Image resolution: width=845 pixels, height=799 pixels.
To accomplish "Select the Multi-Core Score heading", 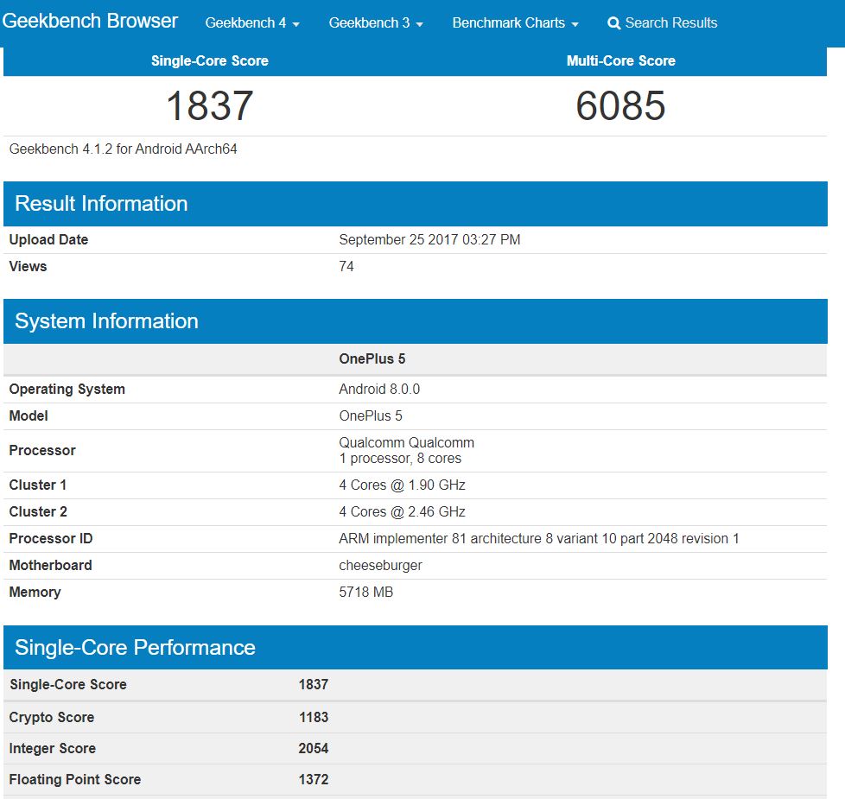I will pyautogui.click(x=621, y=60).
